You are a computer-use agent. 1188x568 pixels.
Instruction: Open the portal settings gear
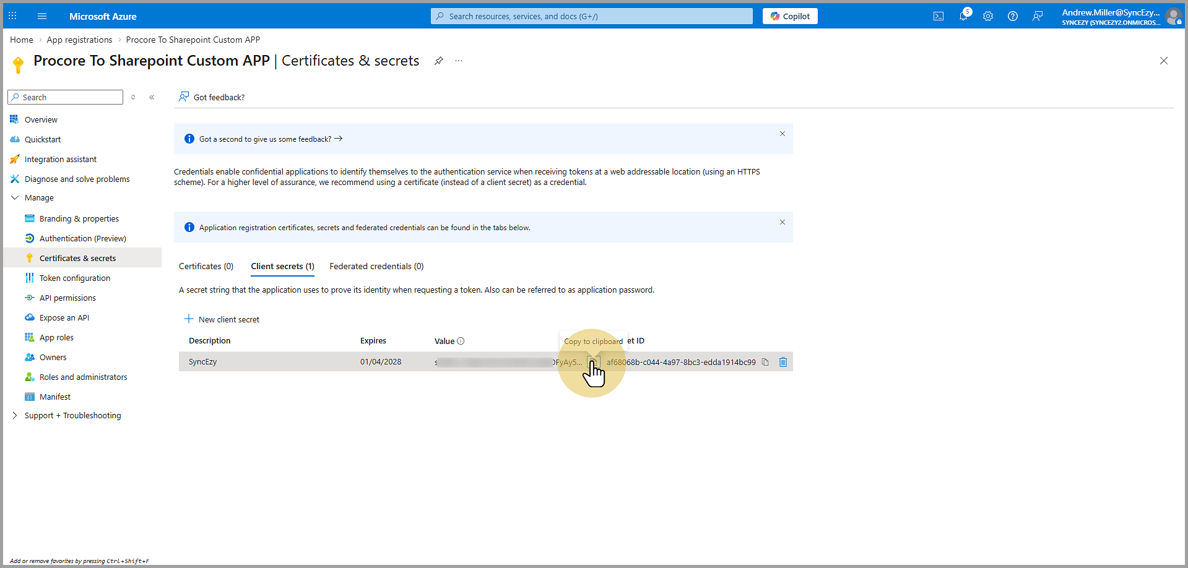click(x=987, y=16)
